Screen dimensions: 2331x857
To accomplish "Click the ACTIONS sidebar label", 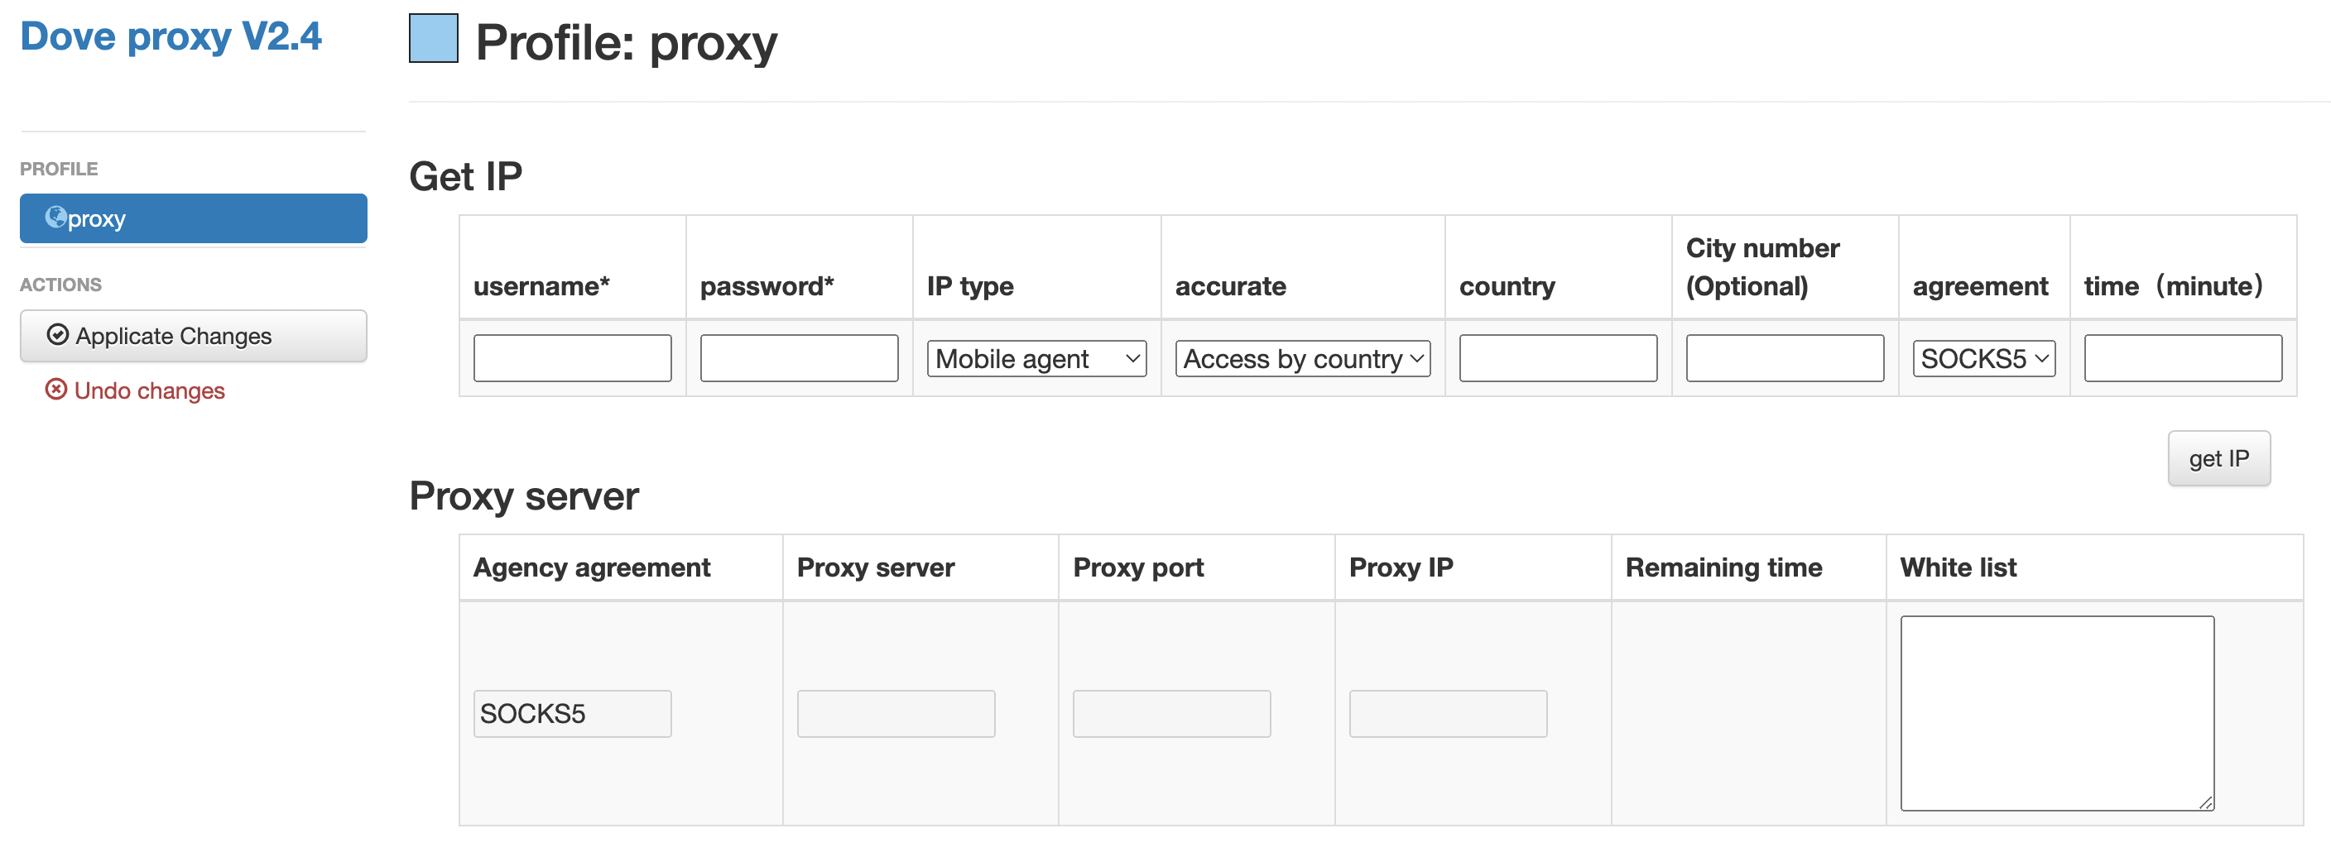I will pyautogui.click(x=60, y=285).
